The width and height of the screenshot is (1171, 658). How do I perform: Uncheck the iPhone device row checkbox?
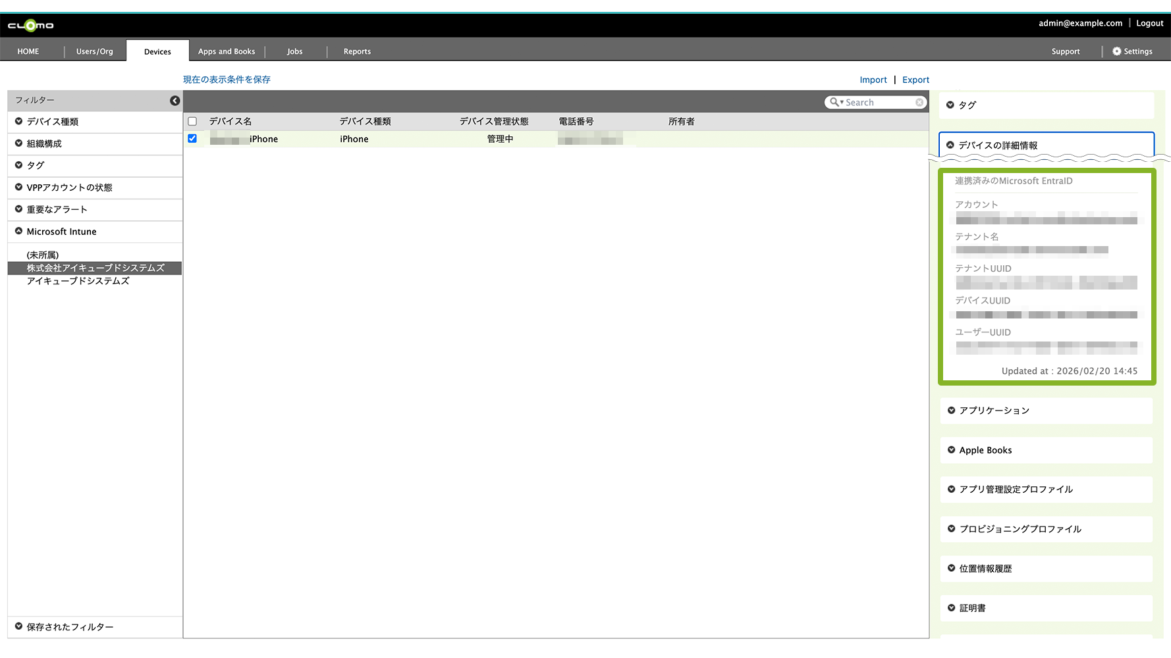pyautogui.click(x=192, y=139)
